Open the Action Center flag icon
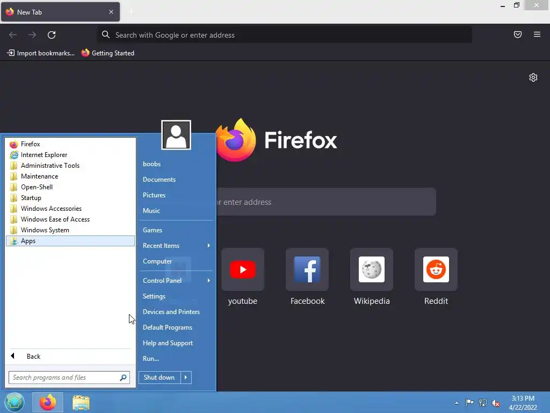Image resolution: width=550 pixels, height=413 pixels. point(469,402)
